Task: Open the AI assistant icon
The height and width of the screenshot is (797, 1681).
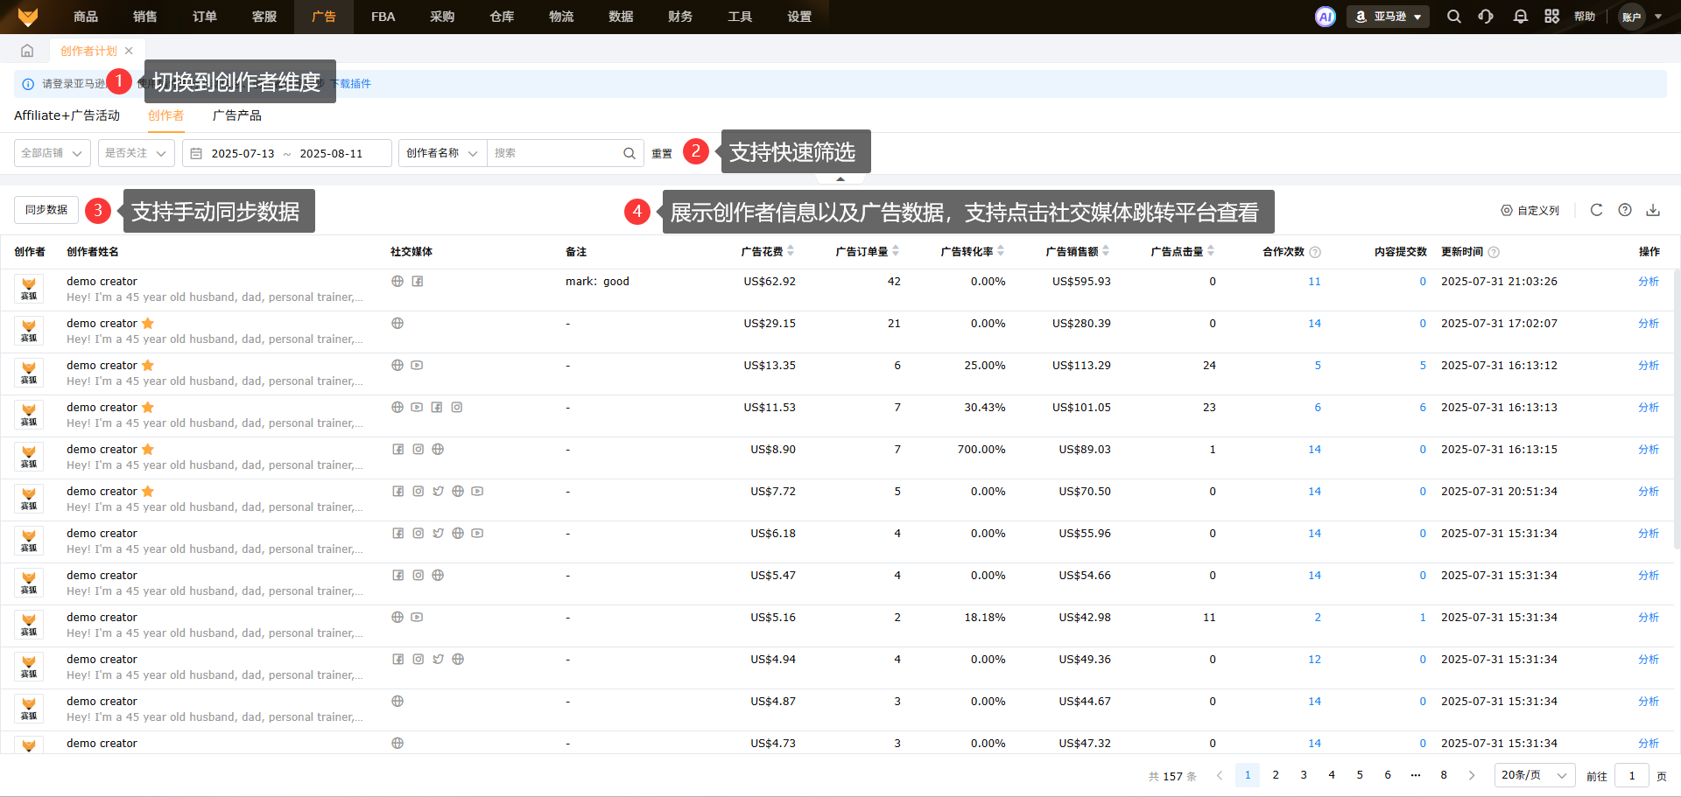Action: 1325,17
